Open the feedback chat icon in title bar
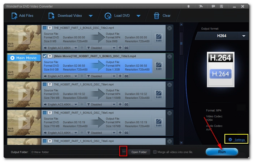253x162 pixels. 213,6
